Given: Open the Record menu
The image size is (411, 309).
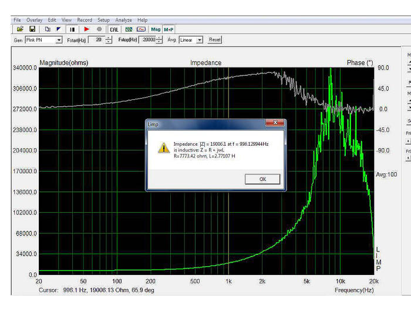Looking at the screenshot, I should (x=85, y=20).
